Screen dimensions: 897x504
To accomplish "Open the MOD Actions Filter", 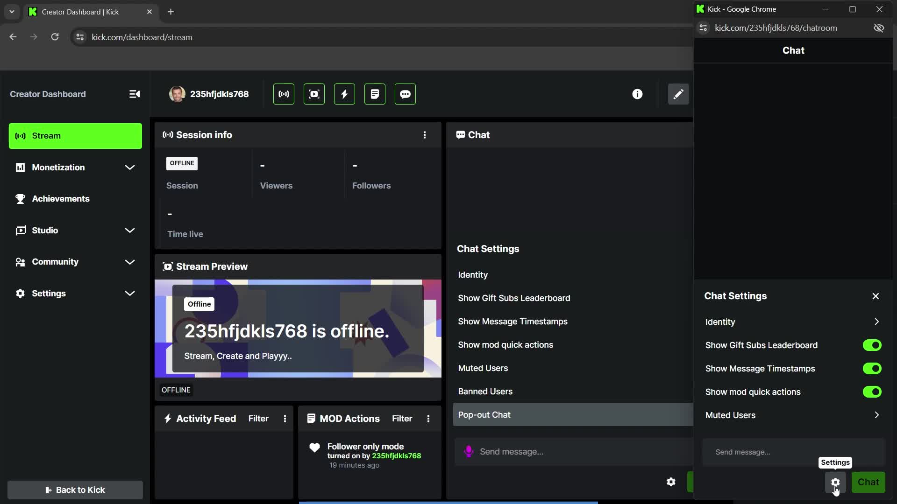I will pyautogui.click(x=402, y=419).
